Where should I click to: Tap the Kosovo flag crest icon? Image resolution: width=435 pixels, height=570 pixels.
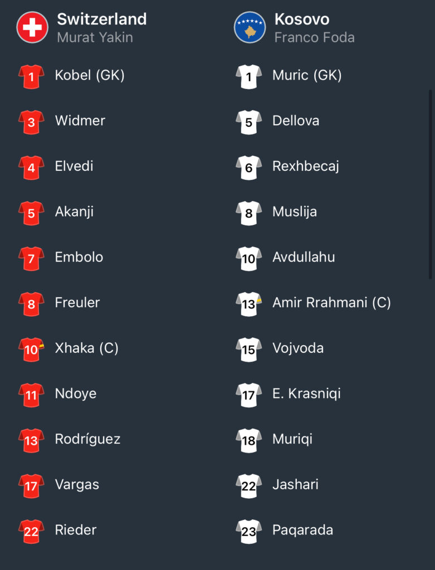click(250, 27)
